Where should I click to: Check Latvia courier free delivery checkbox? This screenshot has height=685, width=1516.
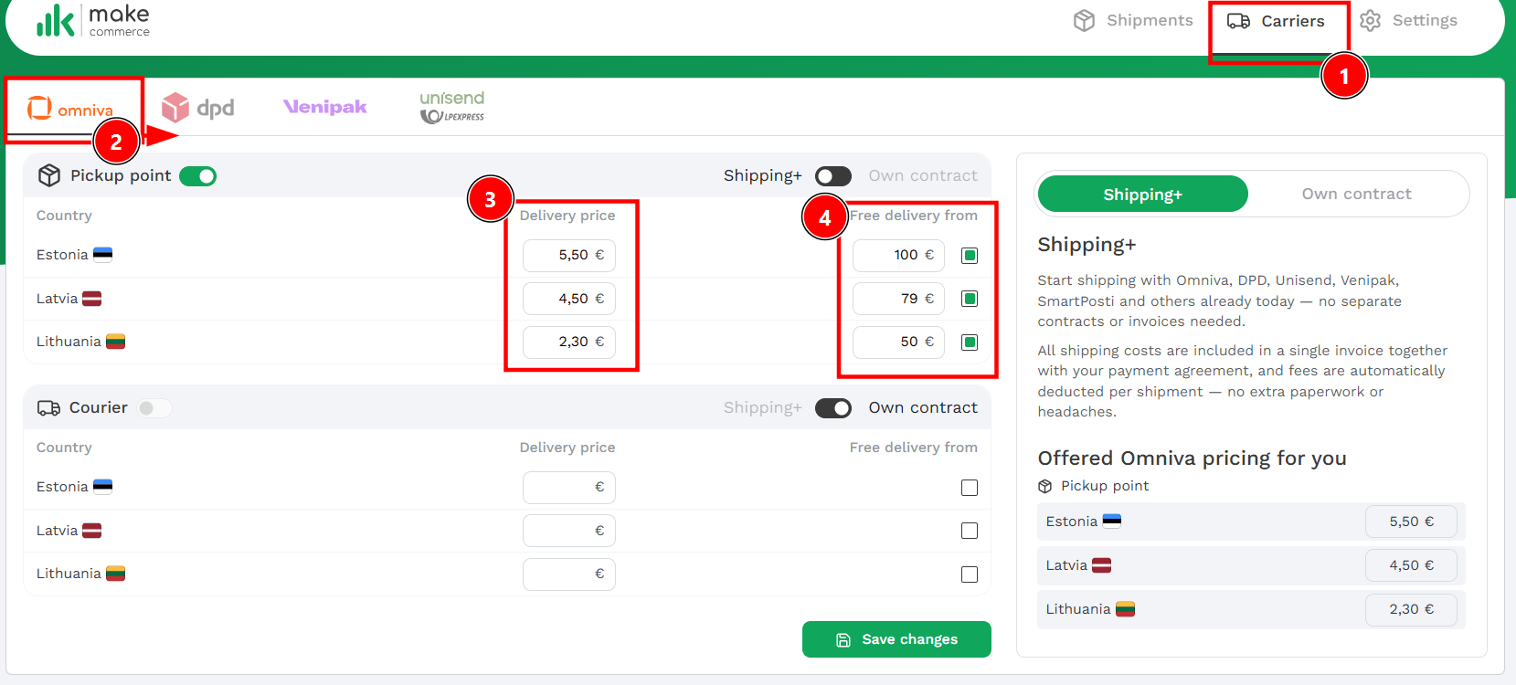tap(970, 531)
